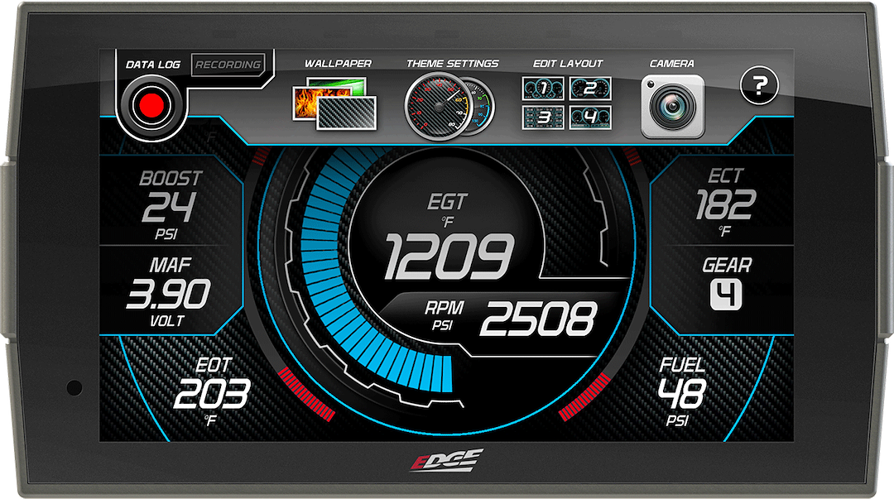Viewport: 894px width, 499px height.
Task: Select layout preset 2 under Edit Layout
Action: coord(589,86)
